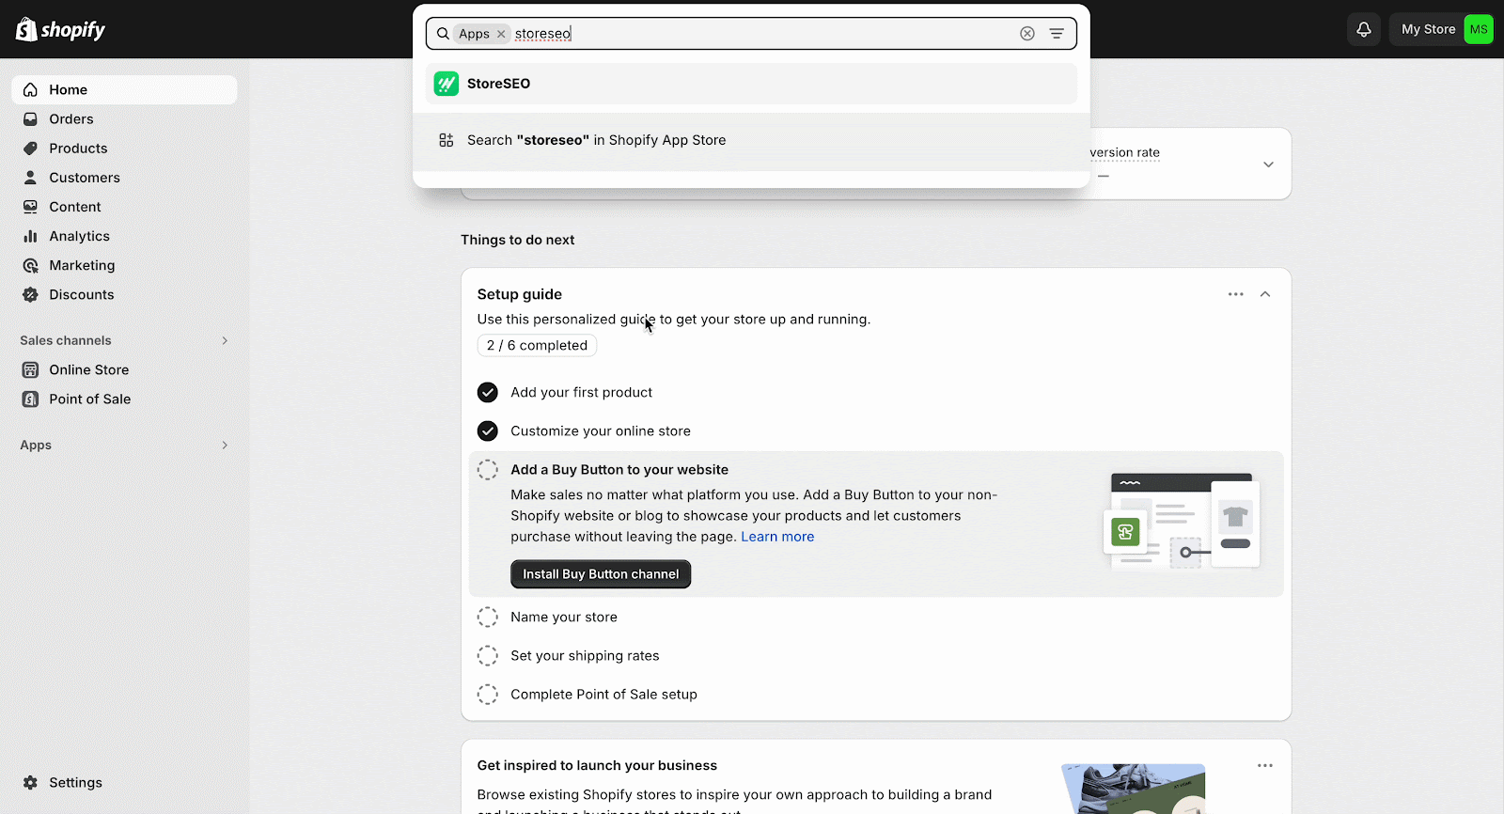Click the Content sidebar icon
The height and width of the screenshot is (814, 1504).
[31, 207]
